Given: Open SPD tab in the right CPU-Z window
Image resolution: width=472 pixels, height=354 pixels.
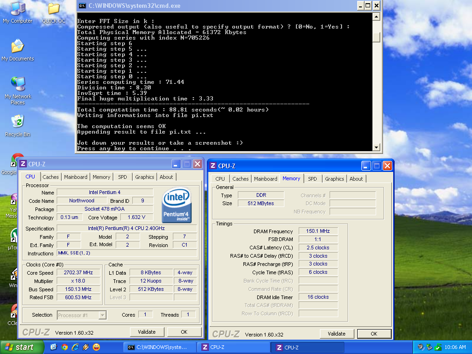Looking at the screenshot, I should pos(313,179).
